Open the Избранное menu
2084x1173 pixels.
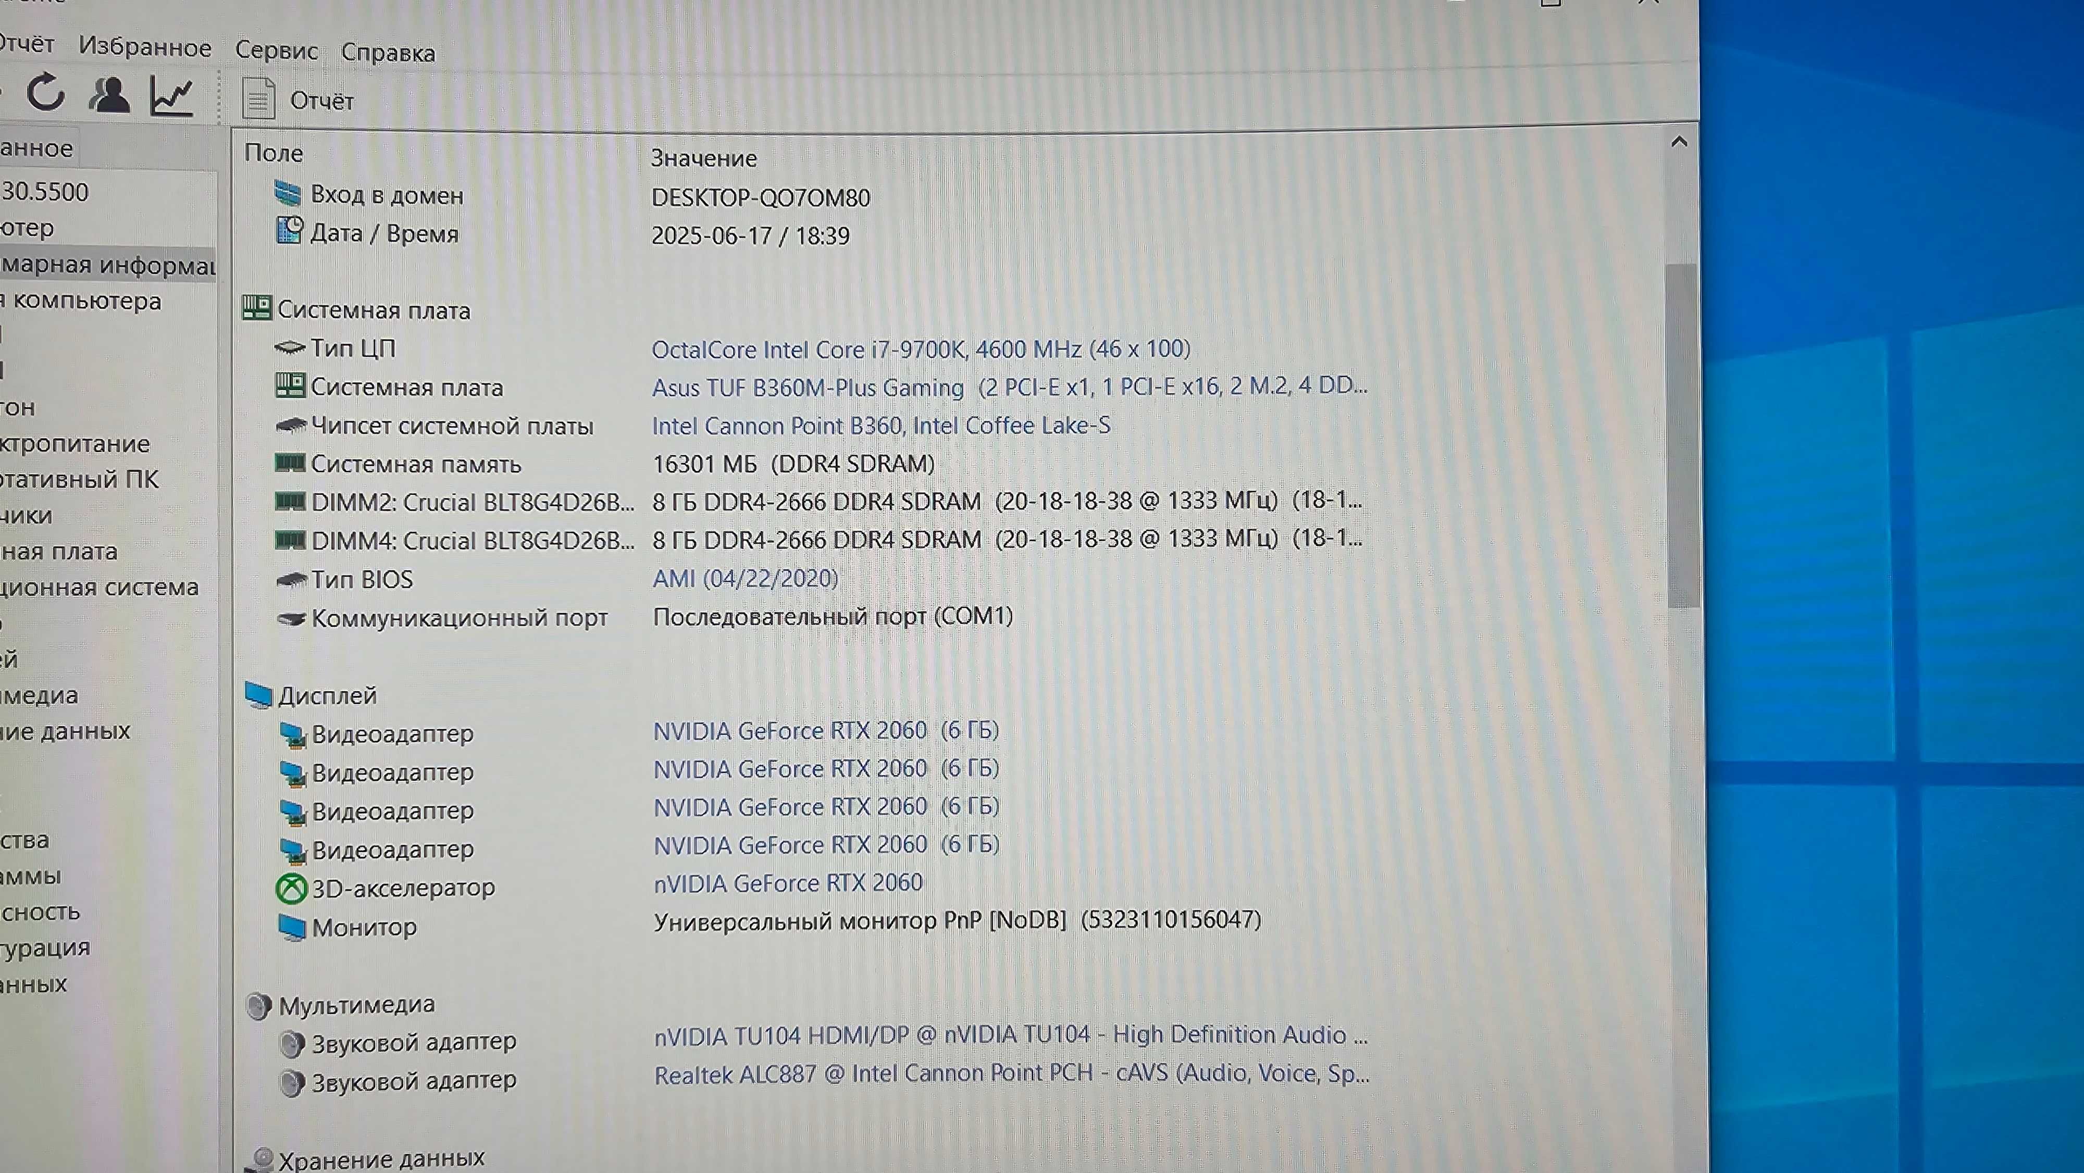(x=145, y=47)
